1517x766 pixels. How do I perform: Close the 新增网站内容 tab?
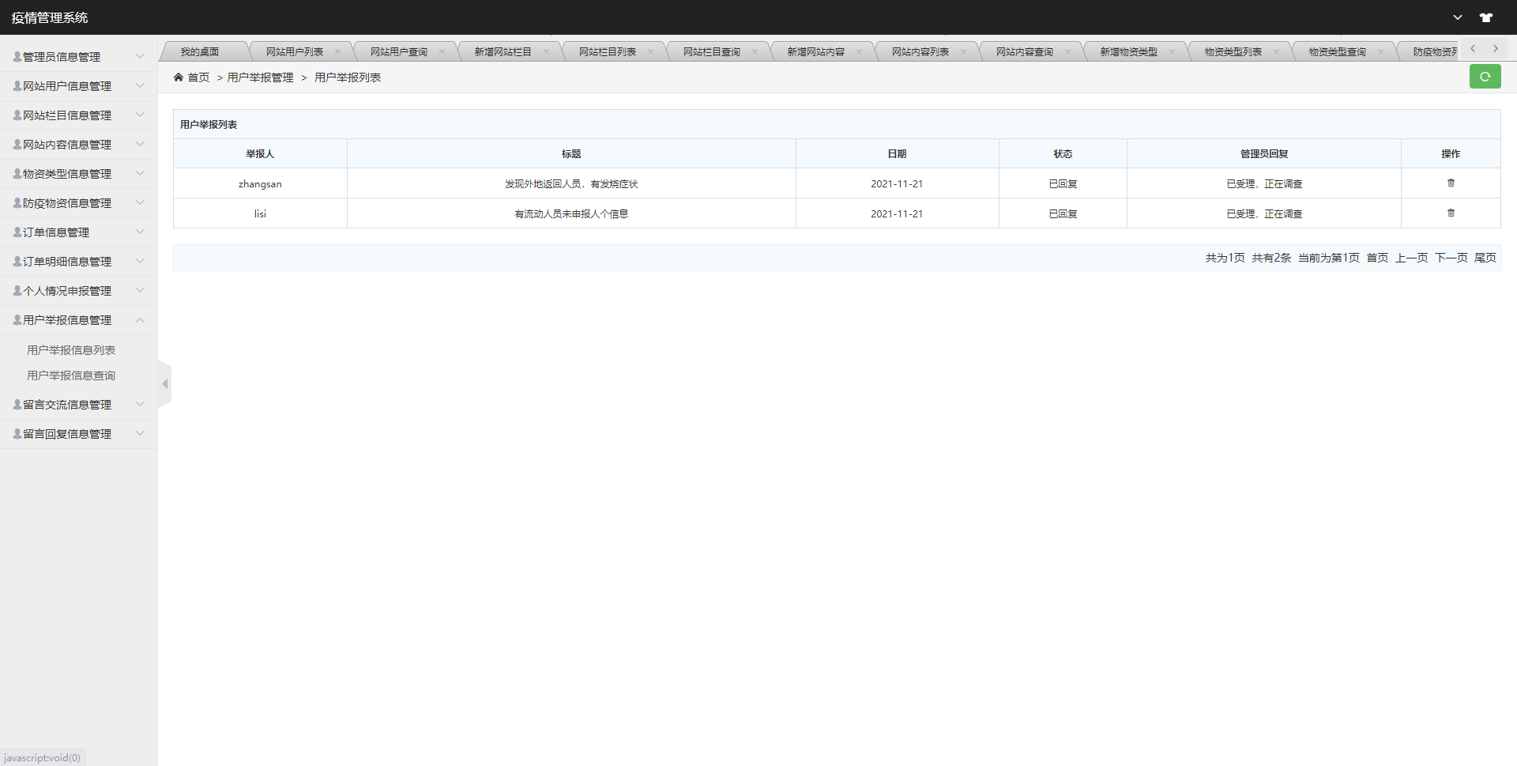859,51
